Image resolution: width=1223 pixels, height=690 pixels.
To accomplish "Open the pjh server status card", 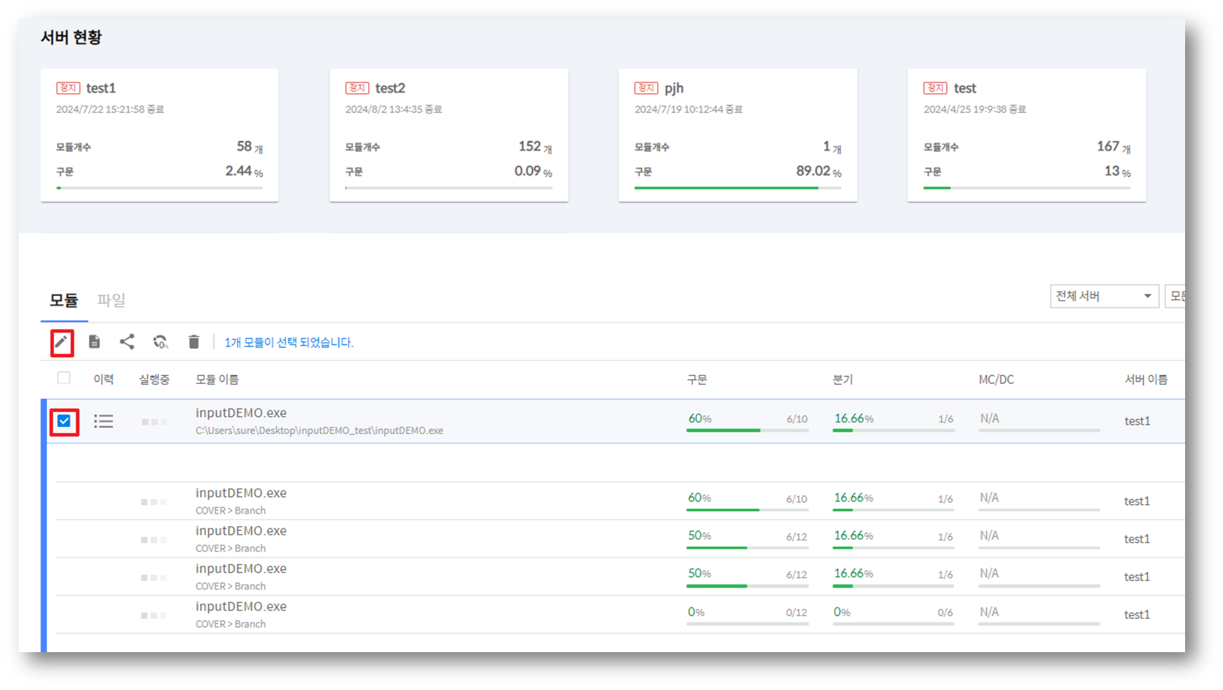I will (x=737, y=135).
